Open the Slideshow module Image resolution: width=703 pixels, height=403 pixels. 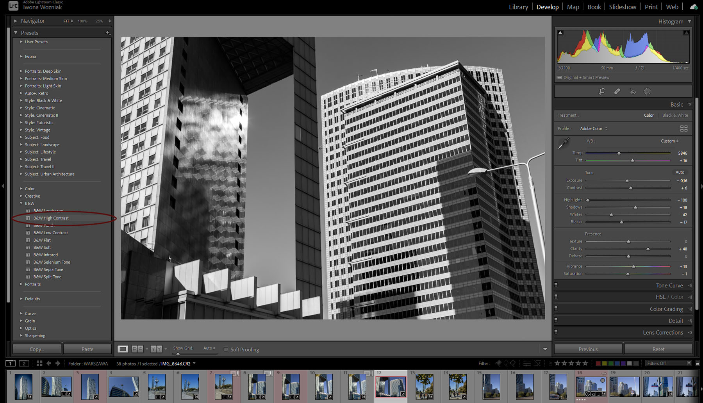(623, 7)
